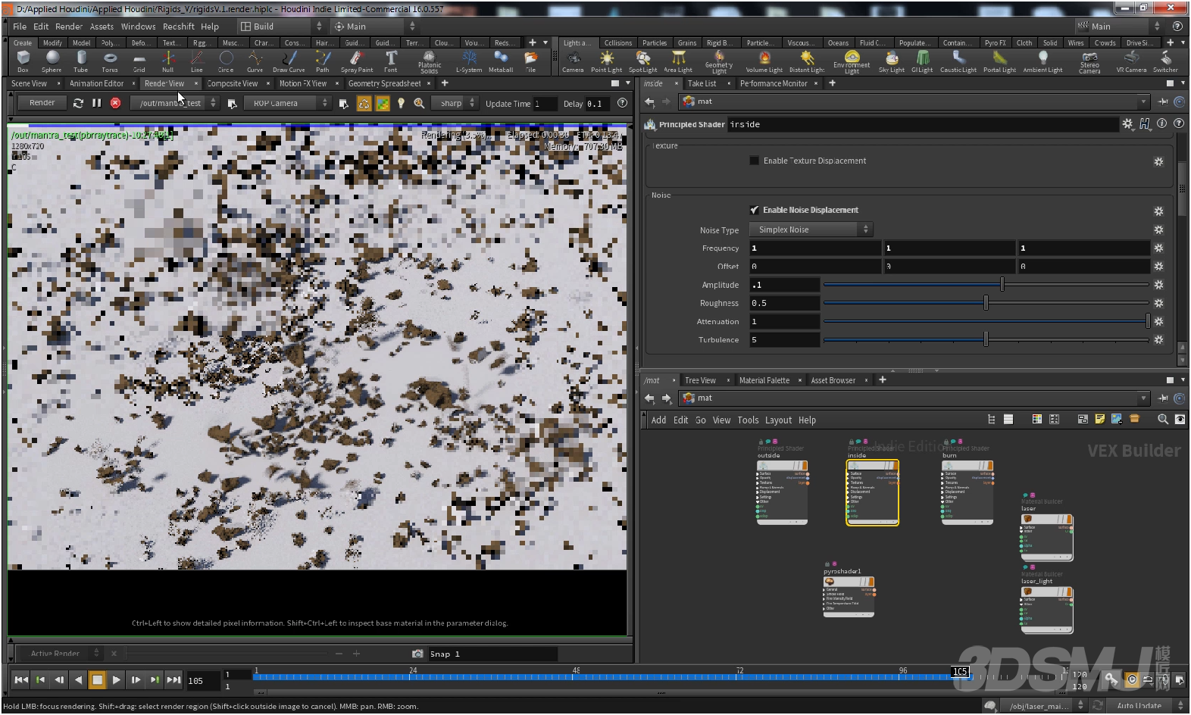This screenshot has width=1191, height=715.
Task: Select the Sphere shelf tool
Action: click(52, 61)
